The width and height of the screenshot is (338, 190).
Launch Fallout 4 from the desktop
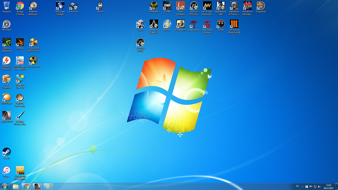point(167,24)
